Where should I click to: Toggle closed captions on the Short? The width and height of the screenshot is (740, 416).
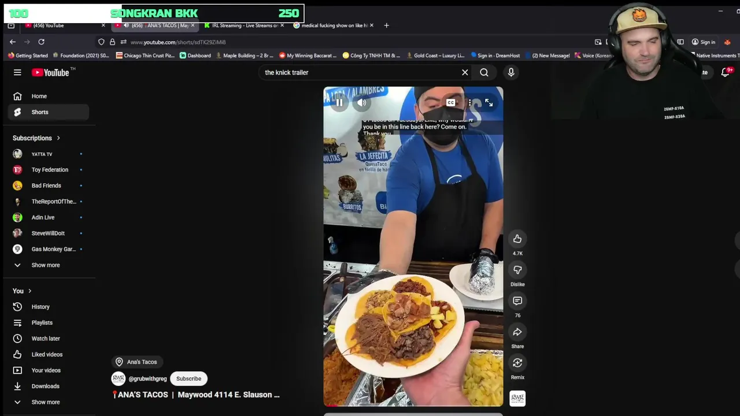[450, 103]
